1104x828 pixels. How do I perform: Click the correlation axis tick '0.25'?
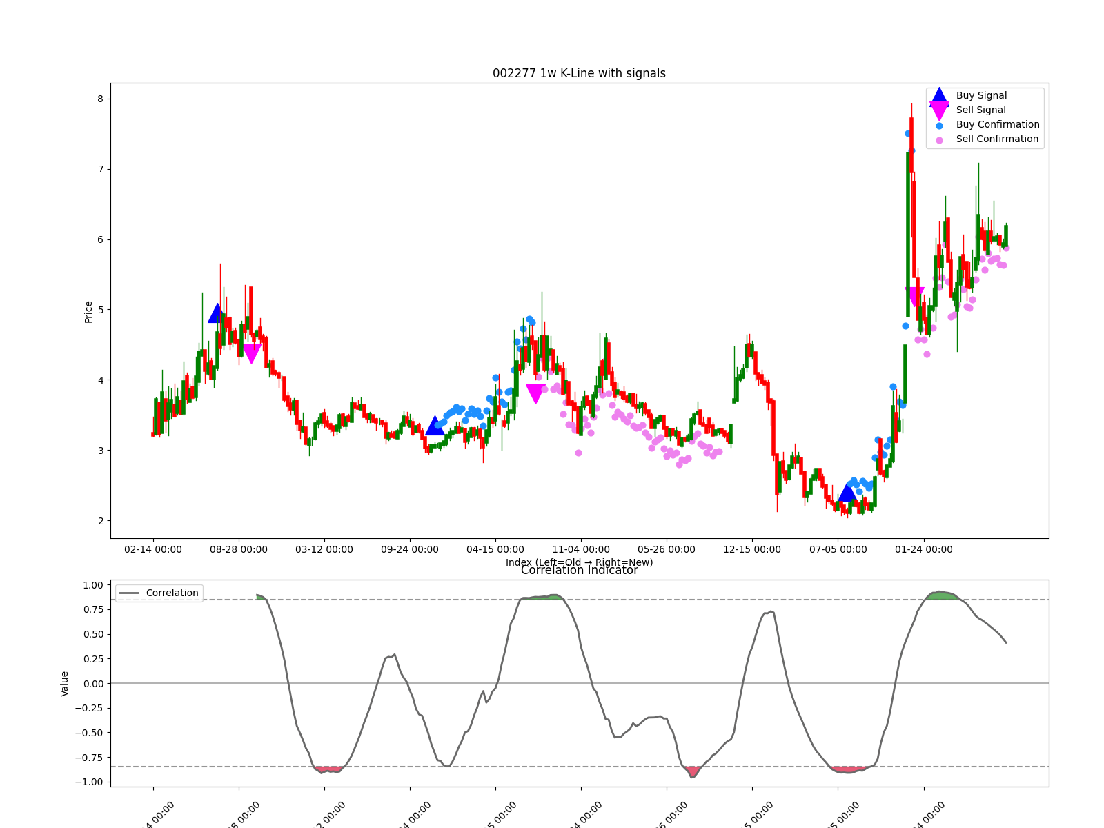92,659
